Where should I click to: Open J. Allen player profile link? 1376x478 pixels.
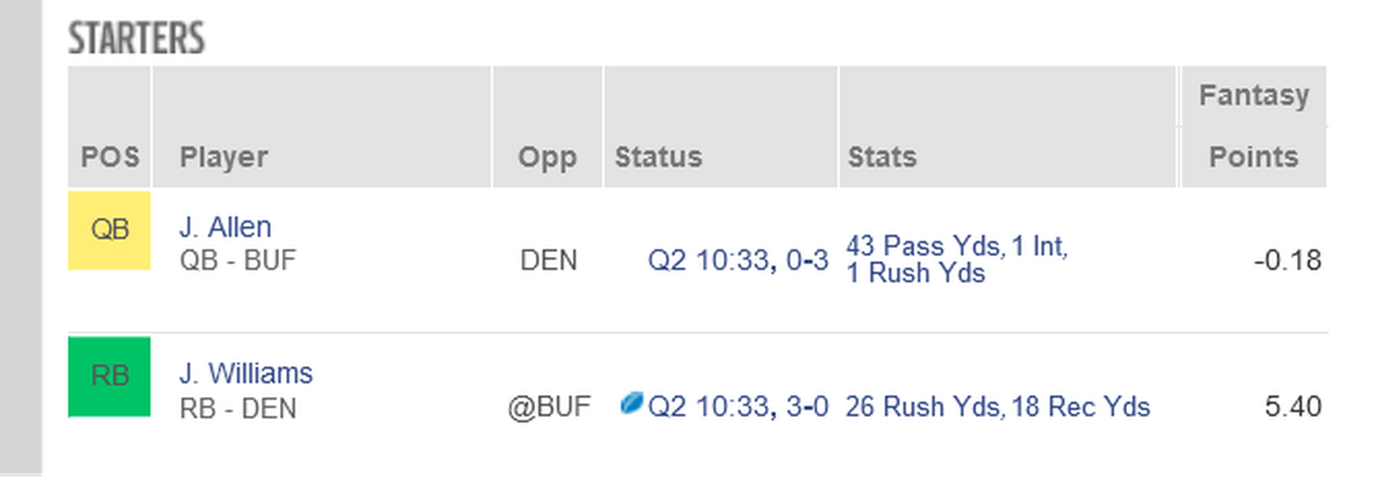225,227
